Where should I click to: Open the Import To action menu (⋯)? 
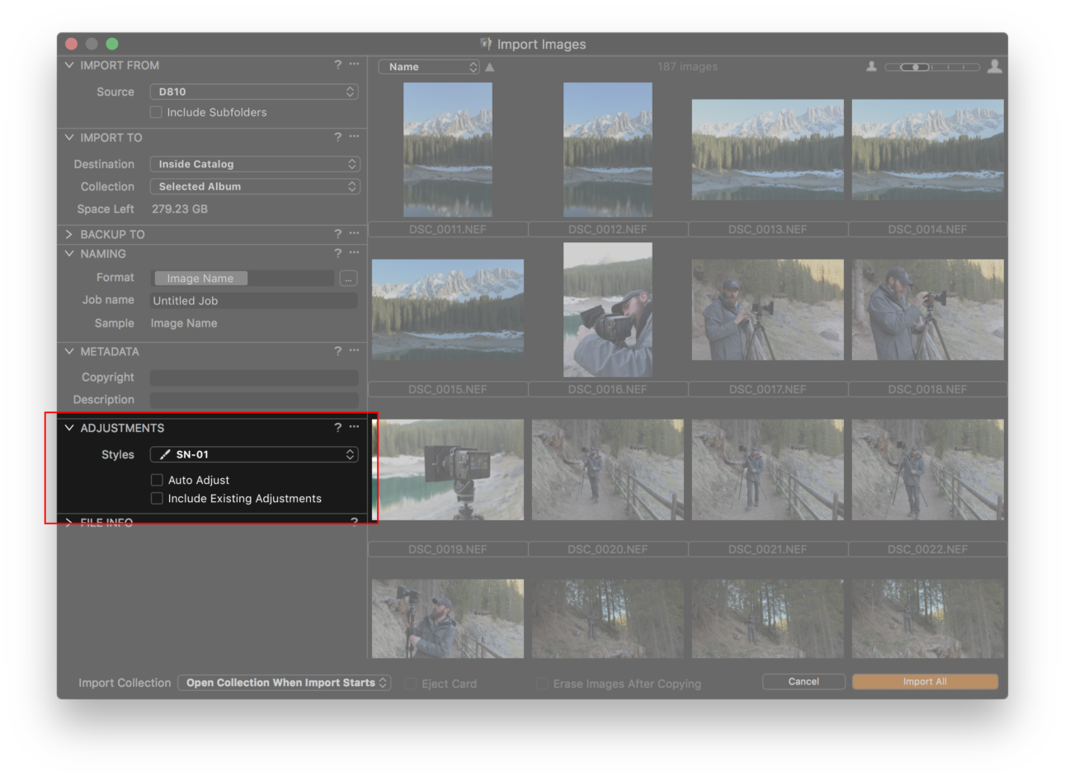coord(354,137)
